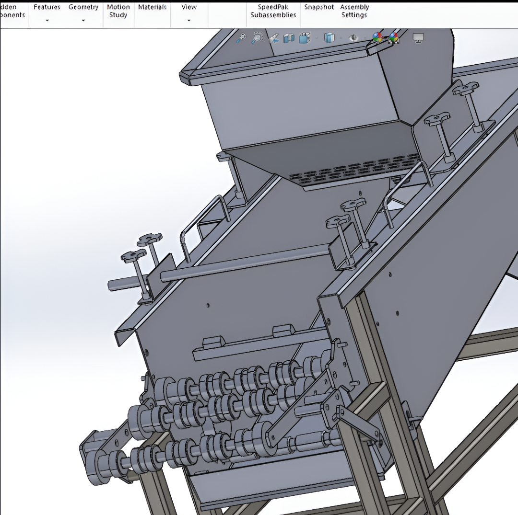Screen dimensions: 518x515
Task: Open the Materials command
Action: coord(153,7)
